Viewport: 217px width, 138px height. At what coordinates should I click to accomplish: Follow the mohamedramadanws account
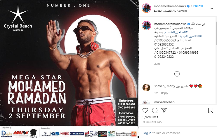pyautogui.click(x=198, y=6)
